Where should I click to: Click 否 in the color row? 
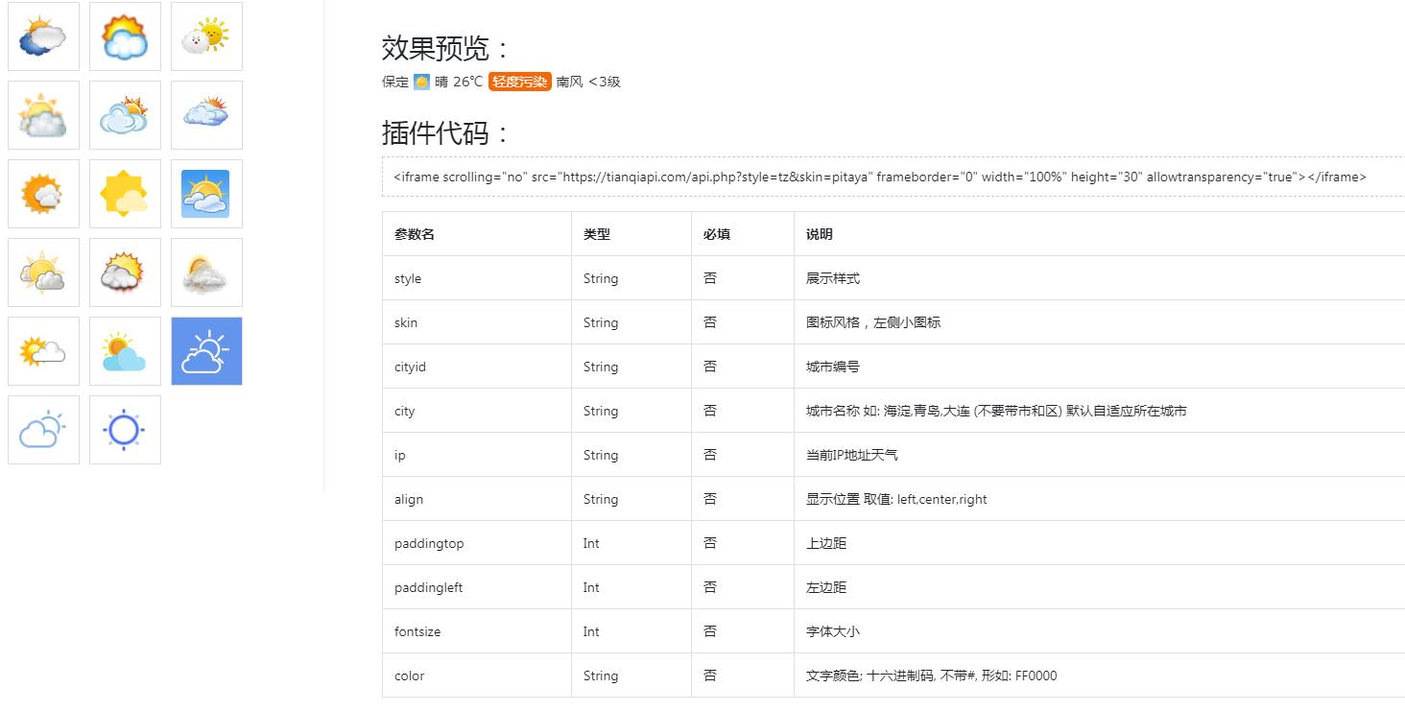pos(710,675)
